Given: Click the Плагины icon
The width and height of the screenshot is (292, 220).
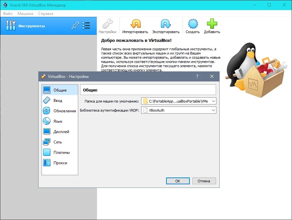Looking at the screenshot, I should coord(46,152).
